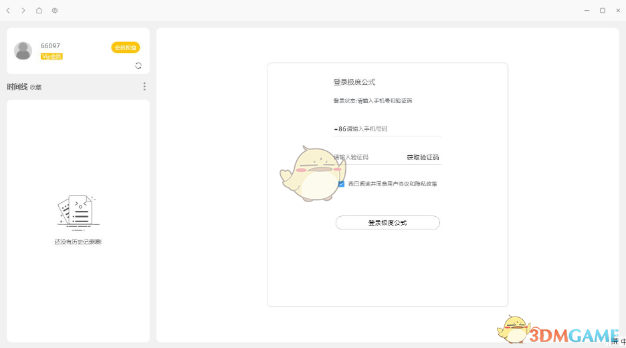Screen dimensions: 626x348
Task: Minimize the application window
Action: coord(587,11)
